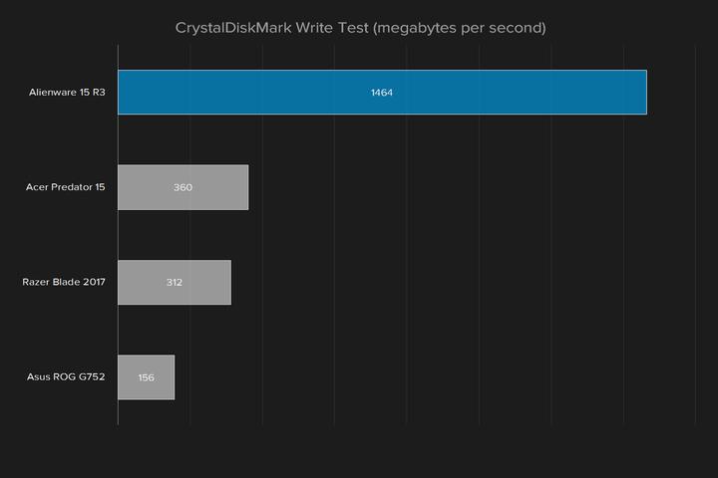
Task: Select the Acer Predator 15 axis label
Action: (x=65, y=187)
